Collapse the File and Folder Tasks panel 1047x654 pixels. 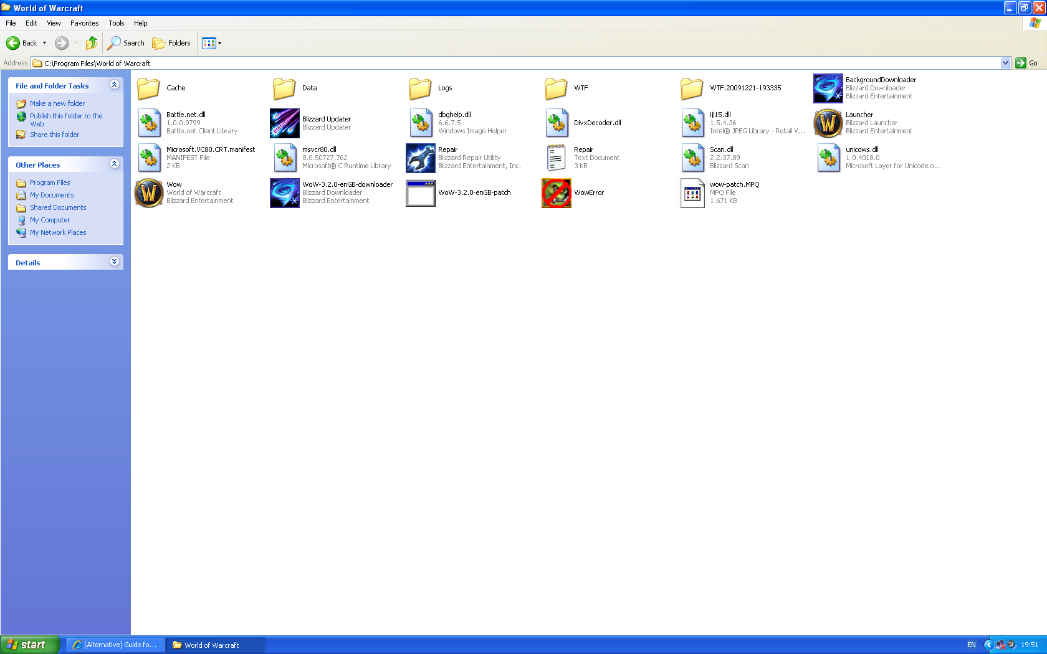pyautogui.click(x=114, y=85)
